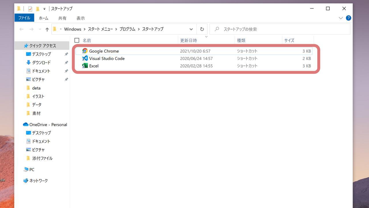Click the folder icon at the title bar's left end
The image size is (369, 208).
point(19,9)
